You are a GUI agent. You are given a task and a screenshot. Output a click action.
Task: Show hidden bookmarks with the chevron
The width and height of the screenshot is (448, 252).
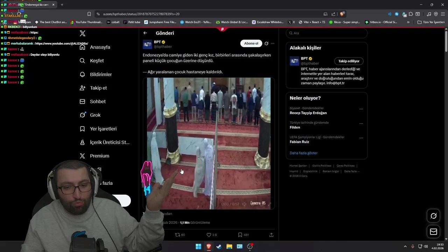point(408,22)
